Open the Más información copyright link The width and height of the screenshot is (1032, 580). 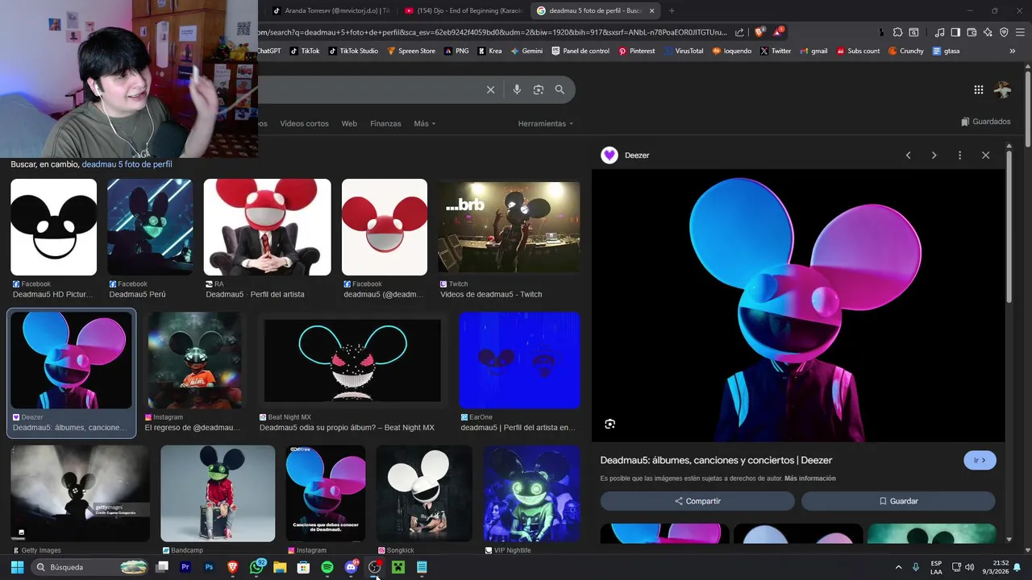tap(809, 478)
